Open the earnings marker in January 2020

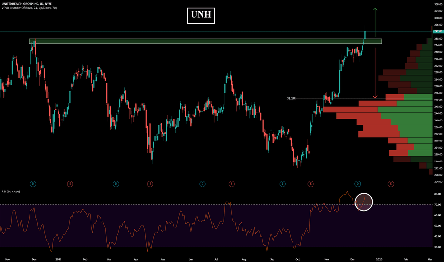(391, 184)
